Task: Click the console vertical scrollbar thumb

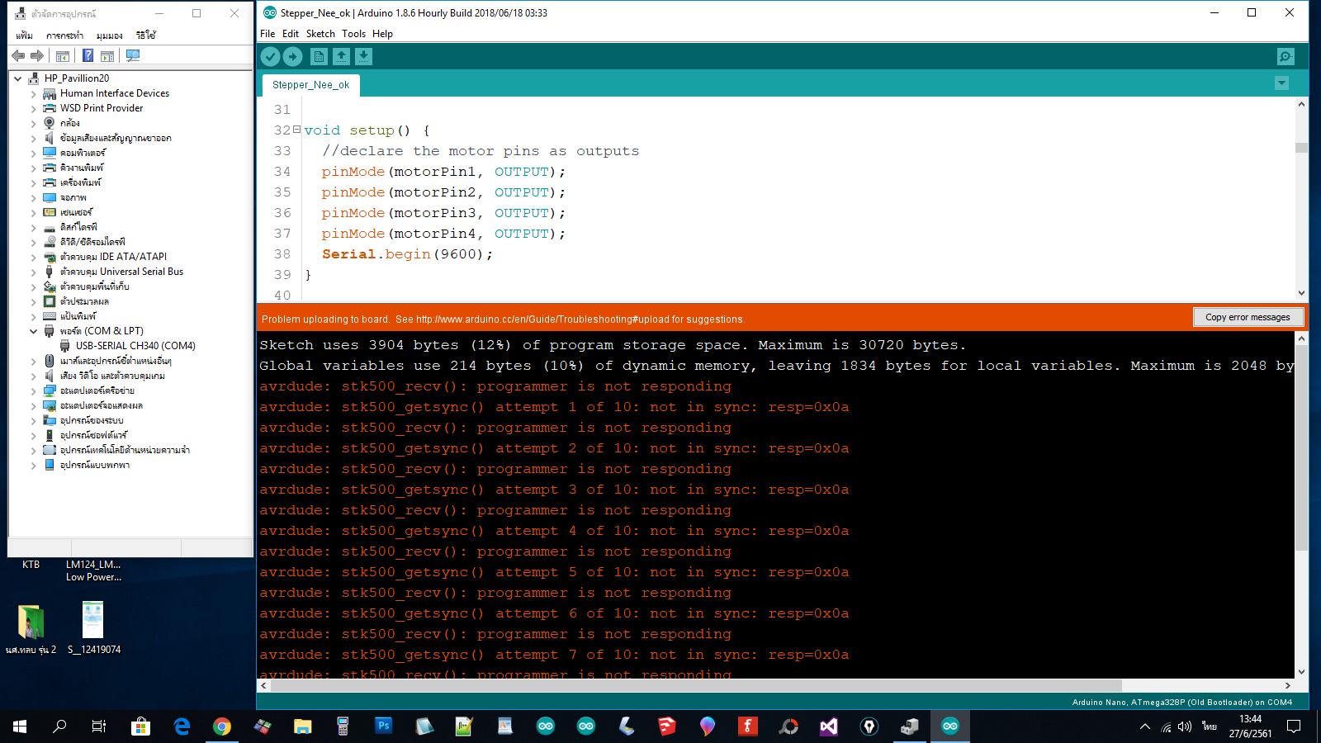Action: click(x=1301, y=449)
